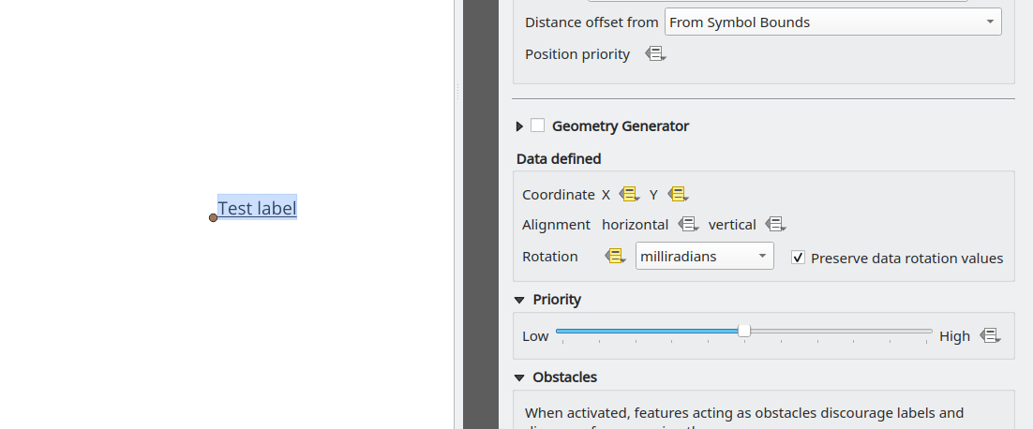Viewport: 1033px width, 429px height.
Task: Open Position priority data-defined override
Action: click(x=655, y=54)
